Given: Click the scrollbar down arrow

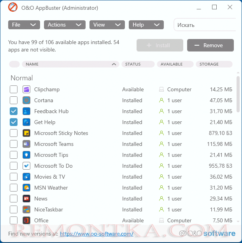Looking at the screenshot, I should tap(238, 222).
